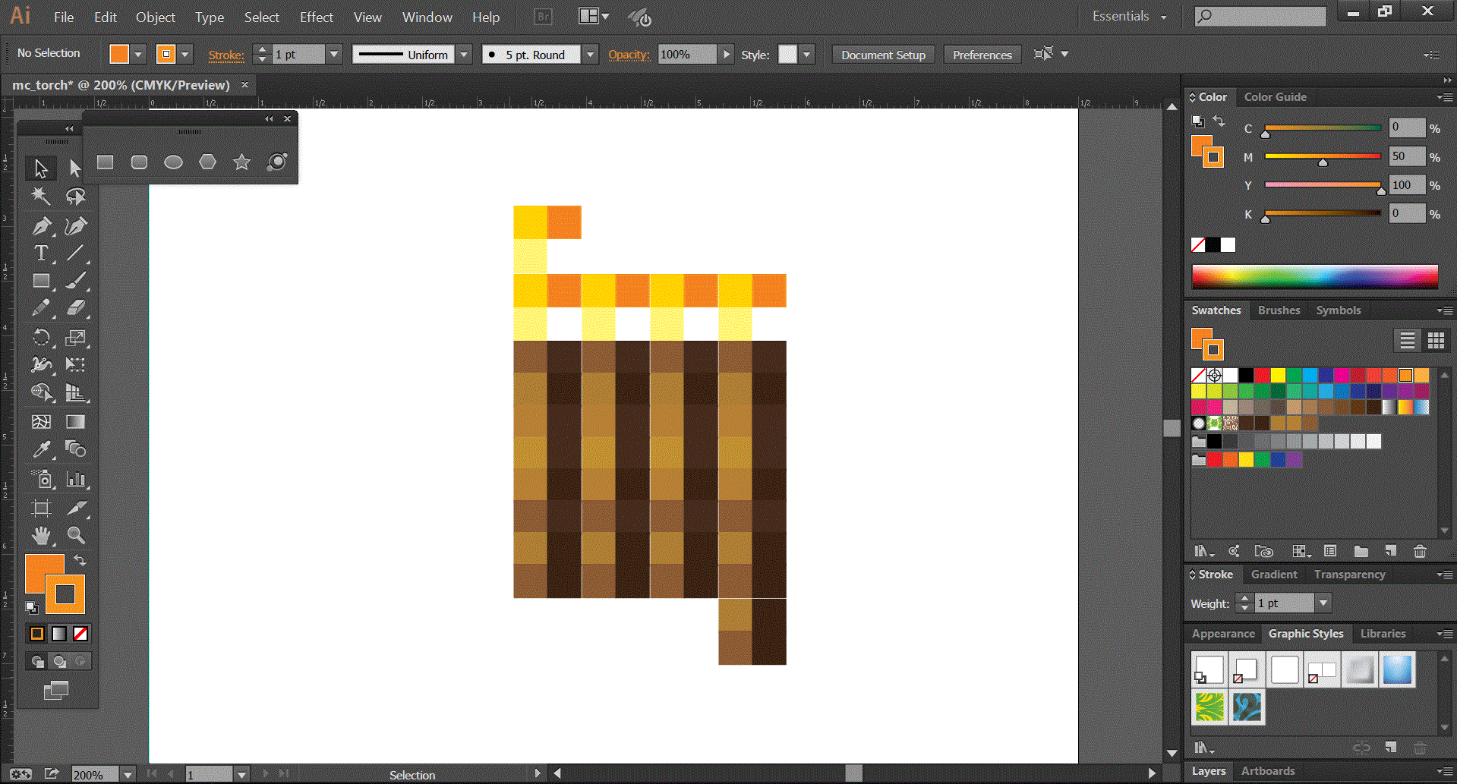Choose the Rotate tool

pyautogui.click(x=41, y=337)
